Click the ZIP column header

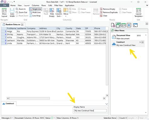click(89, 28)
